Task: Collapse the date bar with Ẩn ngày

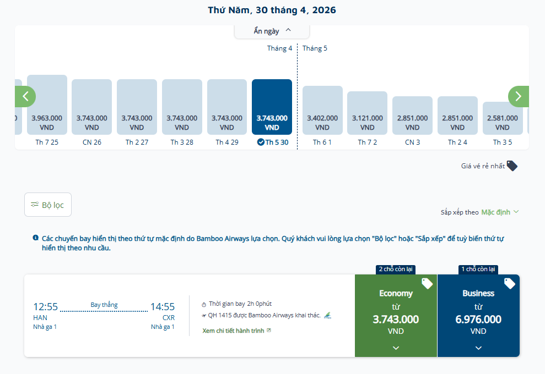Action: 272,31
